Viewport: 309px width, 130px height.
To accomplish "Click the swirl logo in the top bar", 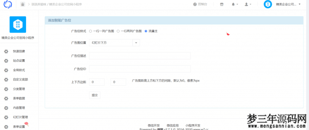I will [x=8, y=4].
